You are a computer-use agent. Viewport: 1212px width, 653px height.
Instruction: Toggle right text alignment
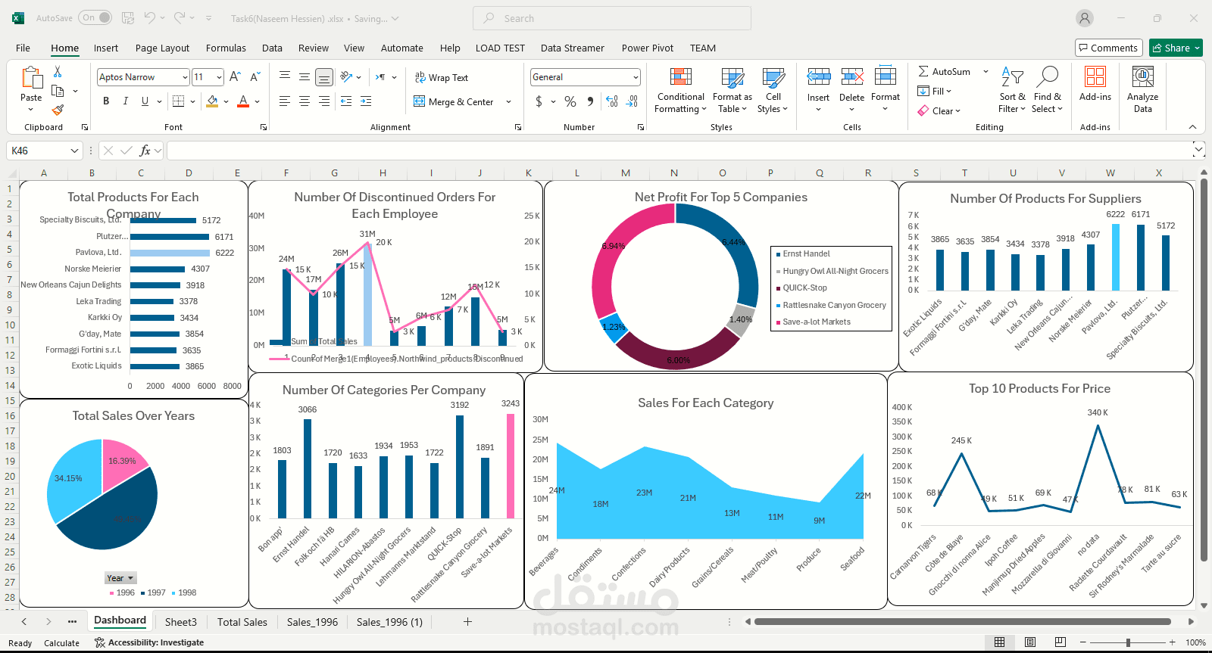point(324,101)
